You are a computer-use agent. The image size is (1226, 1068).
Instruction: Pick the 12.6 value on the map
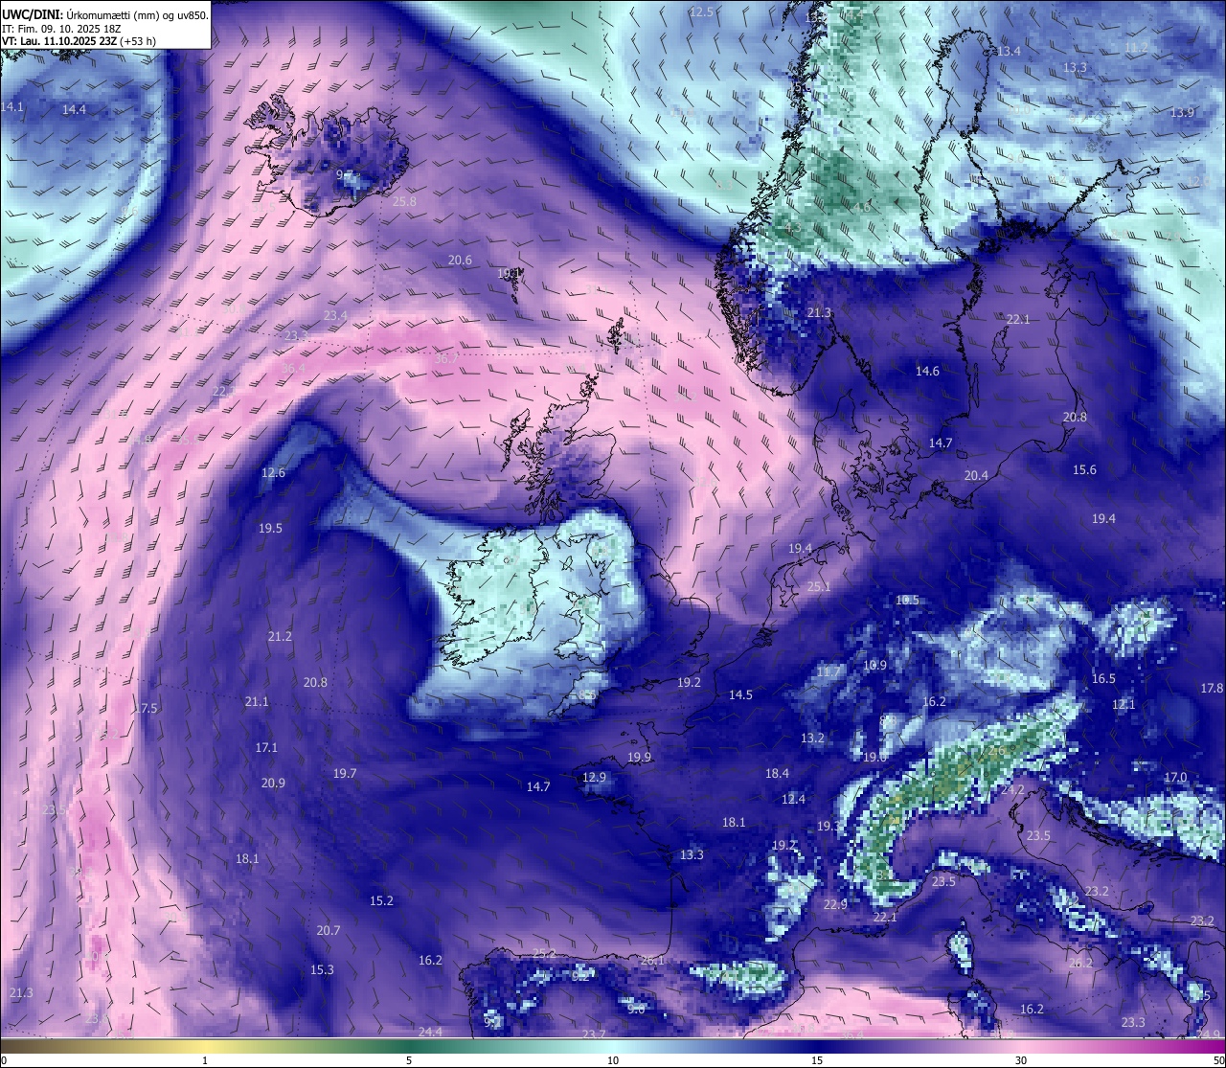[x=273, y=473]
